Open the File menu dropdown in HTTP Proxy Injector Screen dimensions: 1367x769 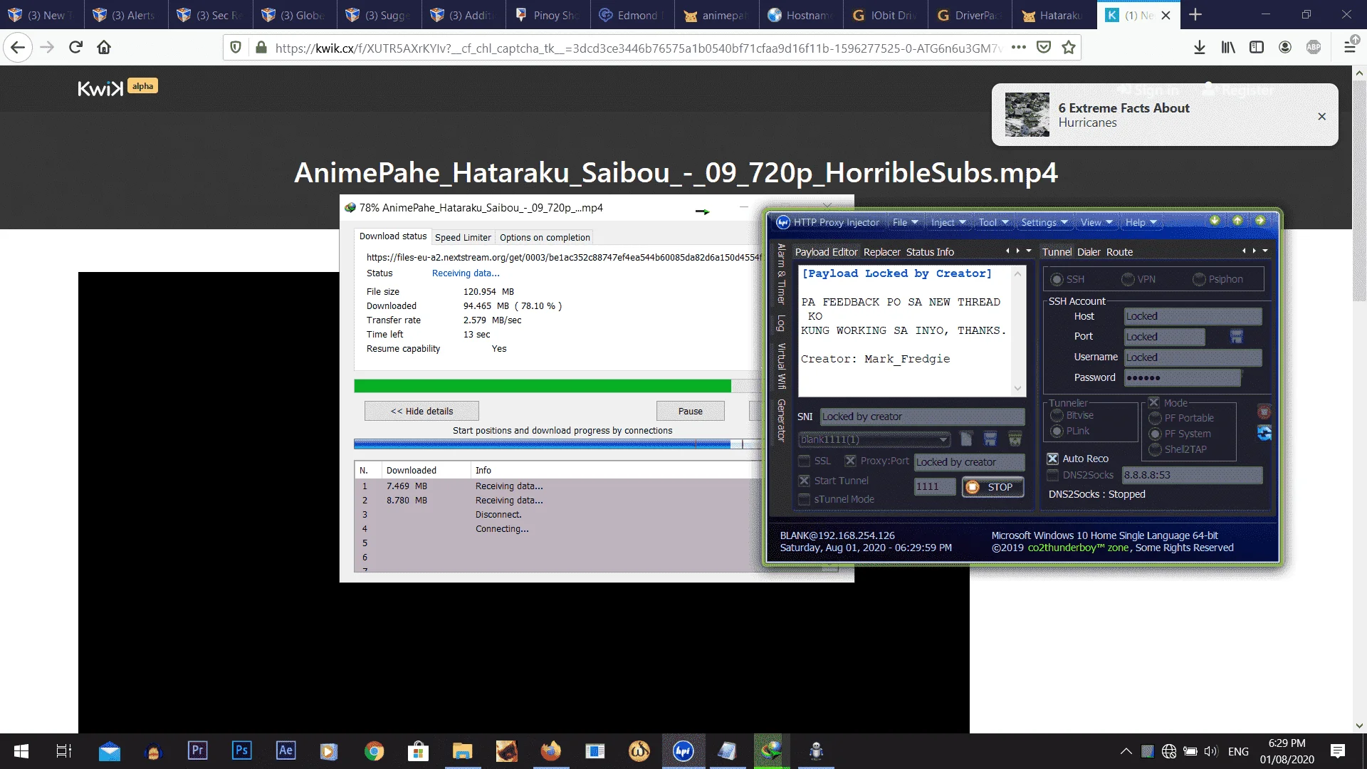[905, 222]
